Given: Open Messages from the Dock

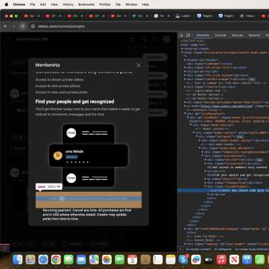Looking at the screenshot, I should click(69, 260).
